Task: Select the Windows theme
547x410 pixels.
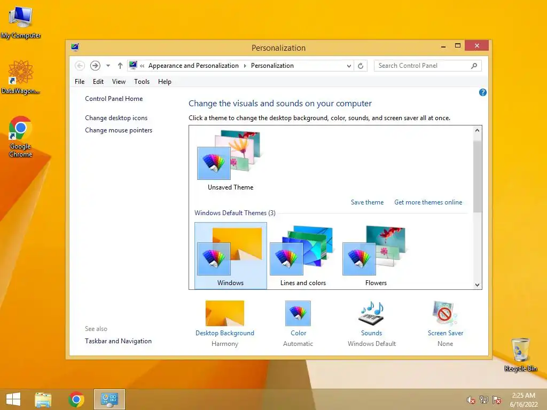Action: click(x=231, y=256)
